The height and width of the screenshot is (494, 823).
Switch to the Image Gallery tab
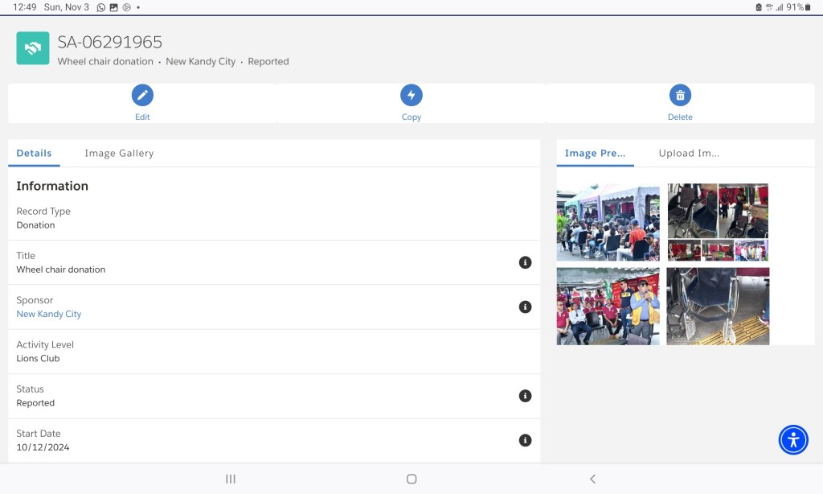(119, 153)
